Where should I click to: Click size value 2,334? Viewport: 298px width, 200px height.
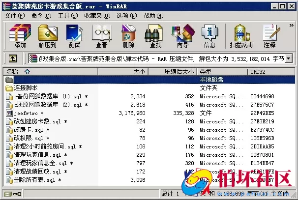pos(138,96)
